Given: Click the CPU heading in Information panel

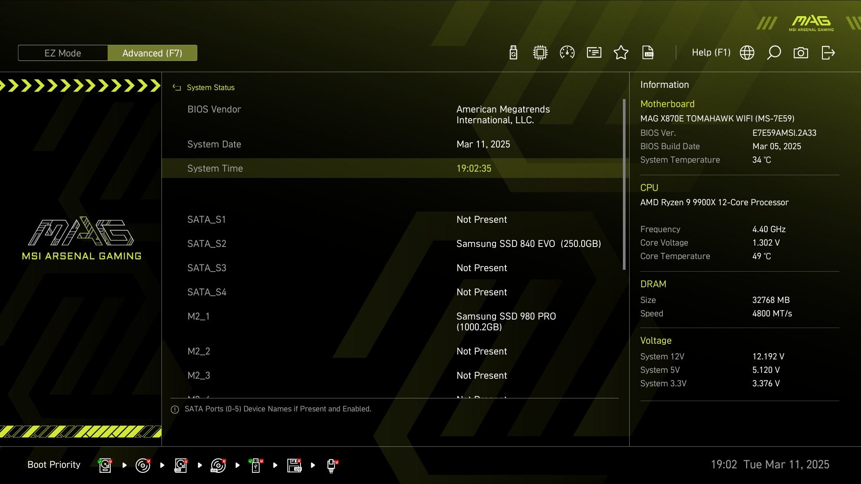Looking at the screenshot, I should 649,188.
